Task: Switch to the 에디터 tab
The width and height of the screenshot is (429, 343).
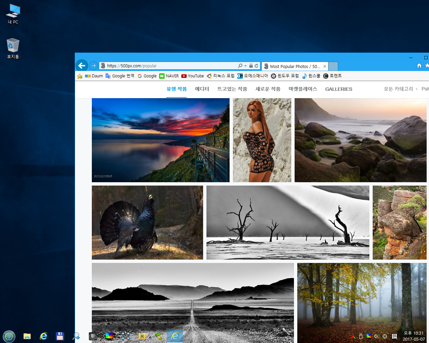Action: pyautogui.click(x=202, y=89)
